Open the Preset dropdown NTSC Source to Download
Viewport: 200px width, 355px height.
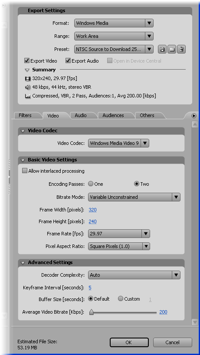(x=114, y=49)
